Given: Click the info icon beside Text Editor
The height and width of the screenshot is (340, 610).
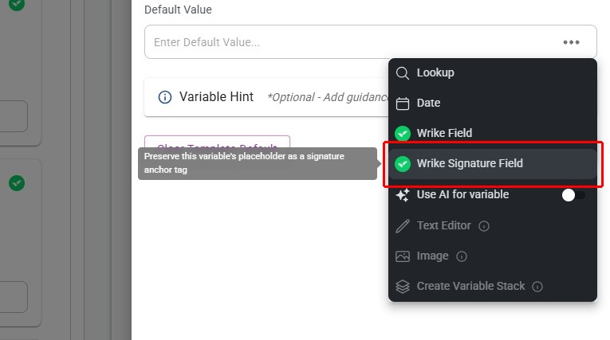Looking at the screenshot, I should coord(484,226).
